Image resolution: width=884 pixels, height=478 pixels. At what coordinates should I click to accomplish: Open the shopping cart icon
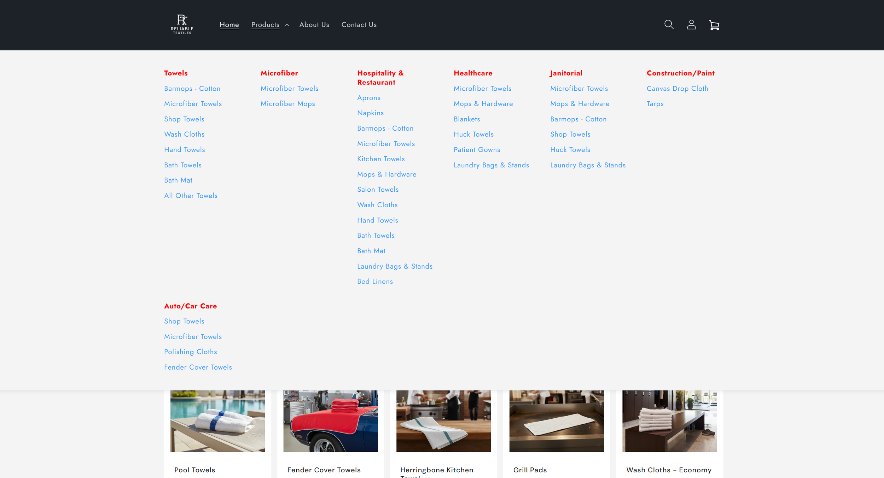[714, 25]
